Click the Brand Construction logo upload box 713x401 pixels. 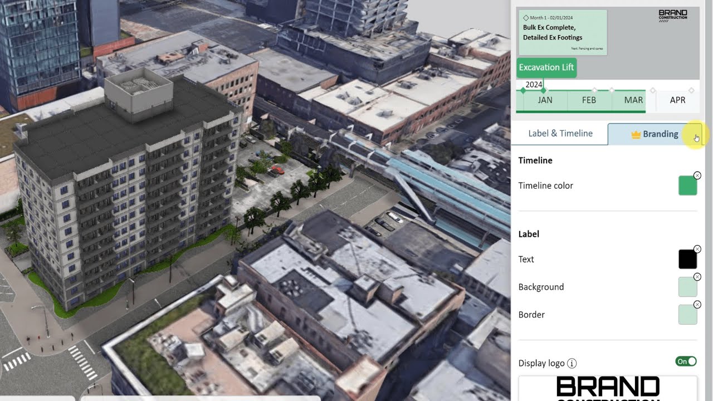[x=608, y=388]
